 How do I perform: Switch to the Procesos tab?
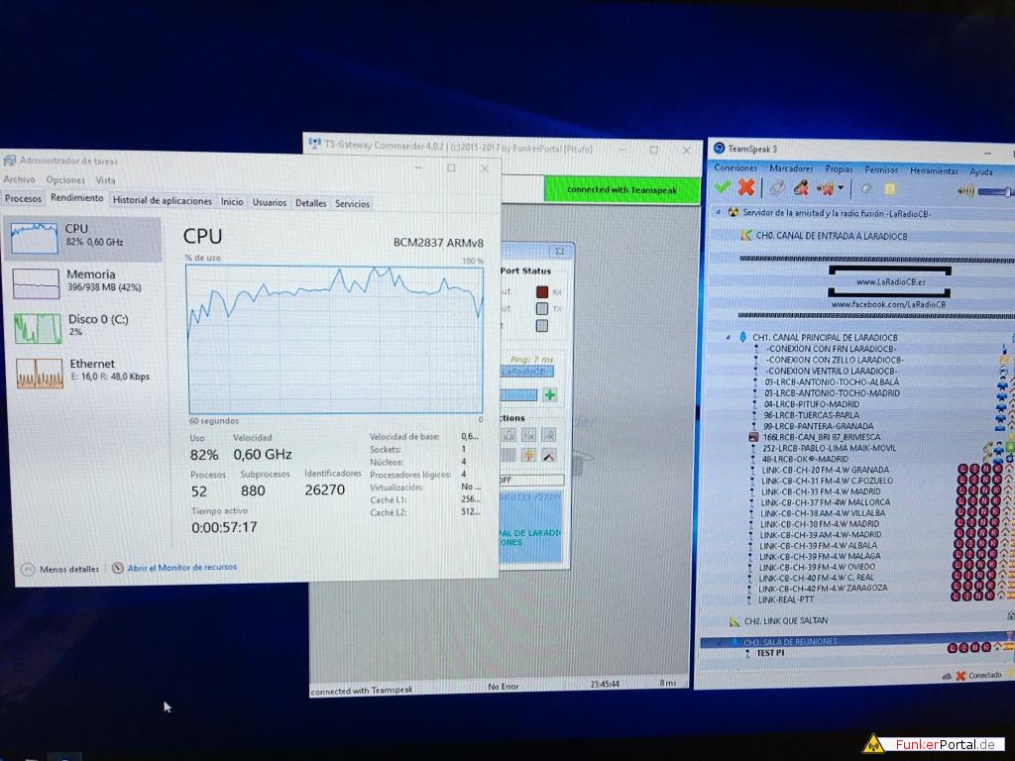[24, 199]
